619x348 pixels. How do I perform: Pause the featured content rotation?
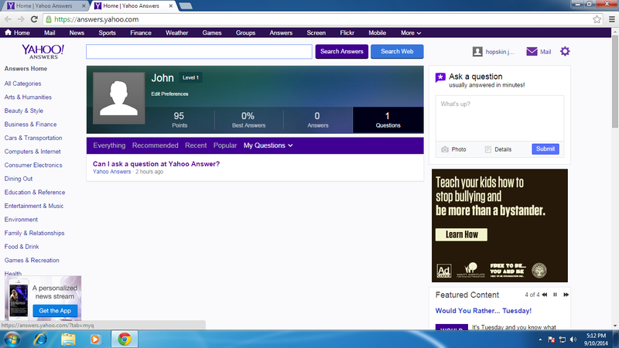[x=555, y=295]
